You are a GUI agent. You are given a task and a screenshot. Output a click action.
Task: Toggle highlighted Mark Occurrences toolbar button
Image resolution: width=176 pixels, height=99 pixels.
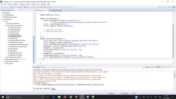tap(26, 7)
